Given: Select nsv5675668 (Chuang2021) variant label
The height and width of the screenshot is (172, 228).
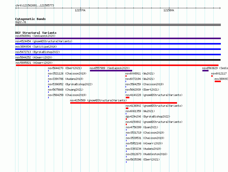Looking at the screenshot, I should click(x=66, y=90).
